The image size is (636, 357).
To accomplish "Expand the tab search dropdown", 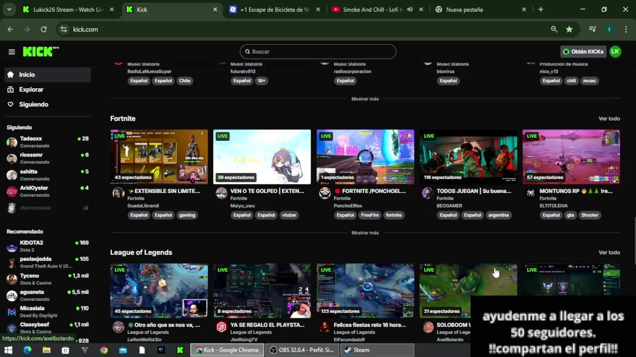I will coord(9,9).
